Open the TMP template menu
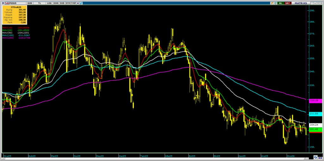Image resolution: width=324 pixels, height=161 pixels. (73, 3)
